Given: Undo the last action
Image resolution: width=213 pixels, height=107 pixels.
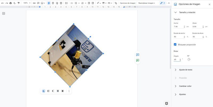Looking at the screenshot, I should (3, 3).
